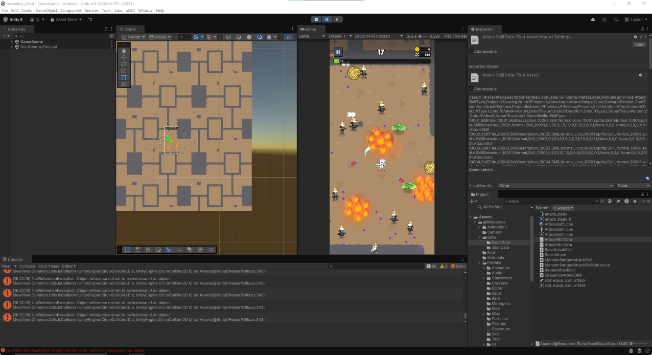
Task: Open the Editor dropdown in Console
Action: pyautogui.click(x=69, y=266)
